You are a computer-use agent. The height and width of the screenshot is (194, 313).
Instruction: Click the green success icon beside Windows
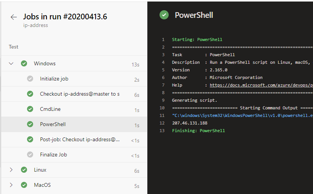[24, 63]
